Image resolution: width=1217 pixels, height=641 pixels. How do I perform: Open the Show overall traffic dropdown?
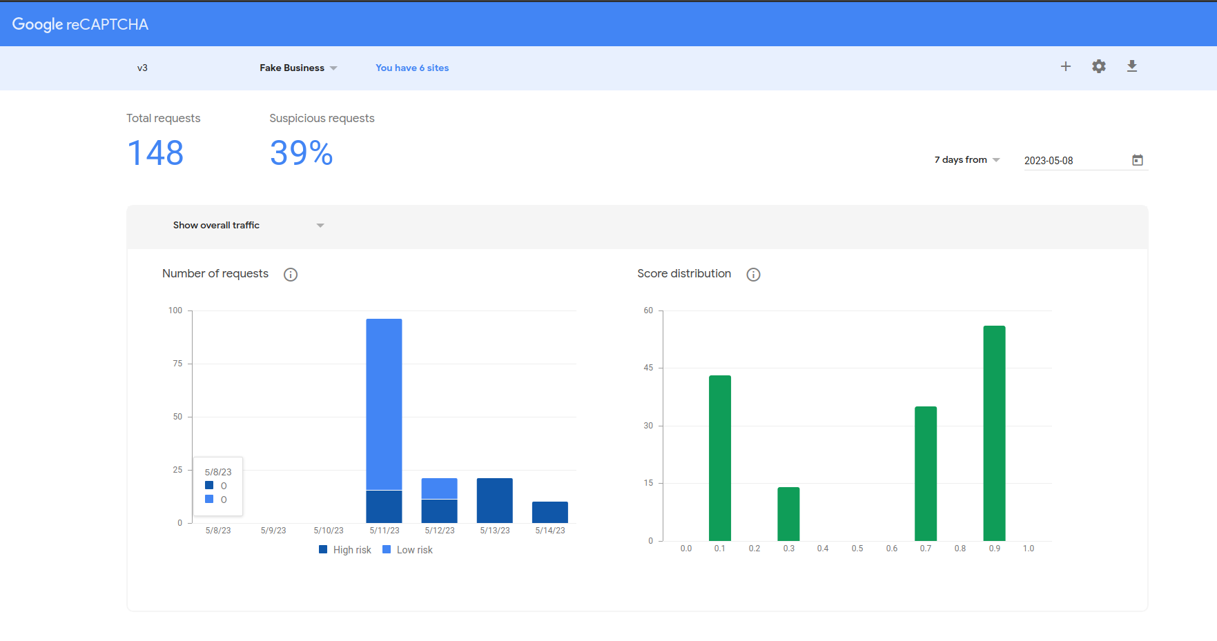249,226
